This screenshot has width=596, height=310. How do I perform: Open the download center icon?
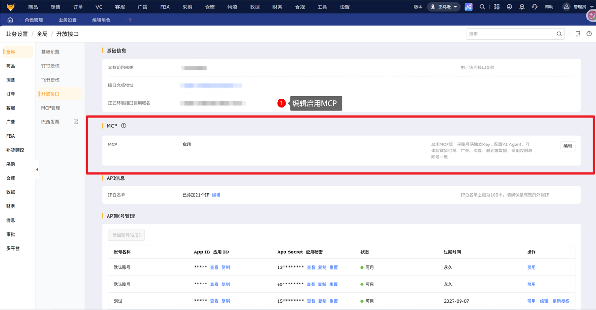tap(509, 7)
